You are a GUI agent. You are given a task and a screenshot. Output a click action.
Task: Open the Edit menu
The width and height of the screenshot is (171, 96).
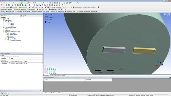tap(5, 3)
